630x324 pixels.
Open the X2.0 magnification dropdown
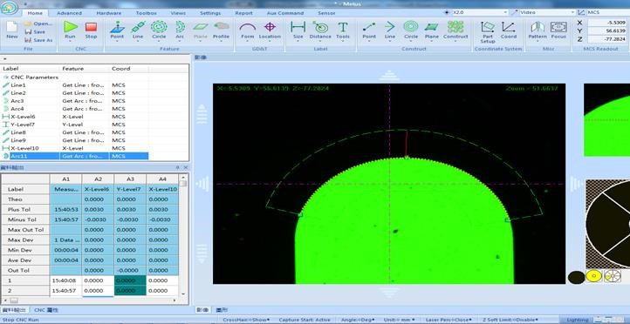(x=476, y=12)
